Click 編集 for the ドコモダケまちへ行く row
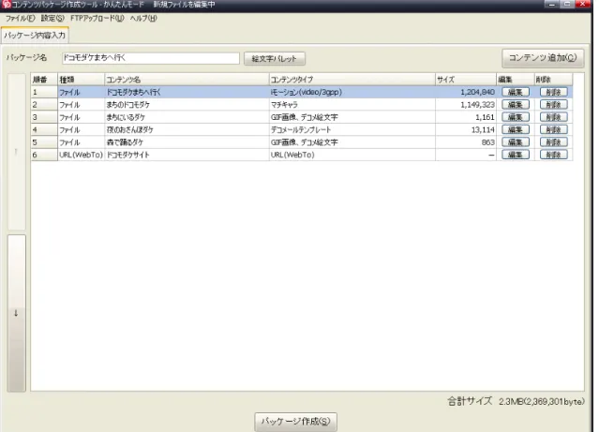Screen dimensions: 599x432 (515, 92)
